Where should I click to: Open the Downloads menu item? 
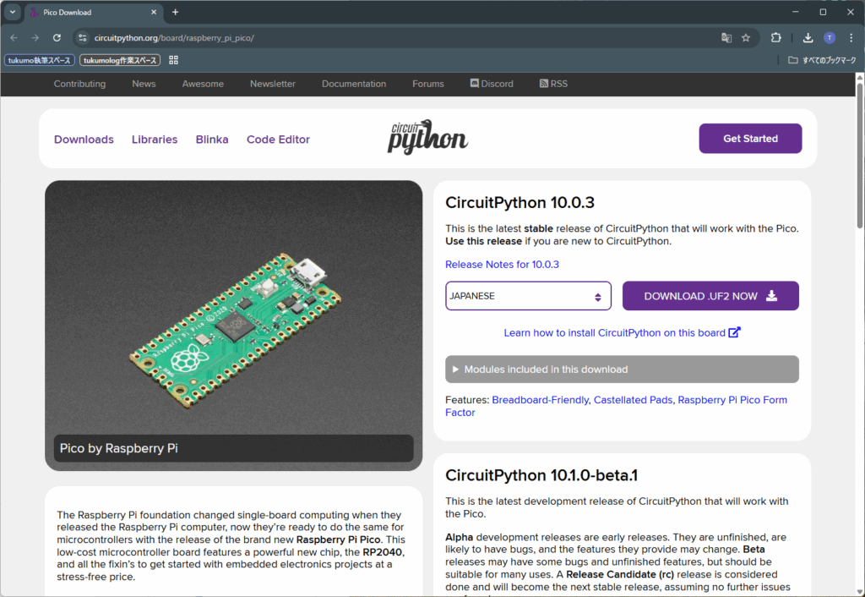pyautogui.click(x=84, y=140)
